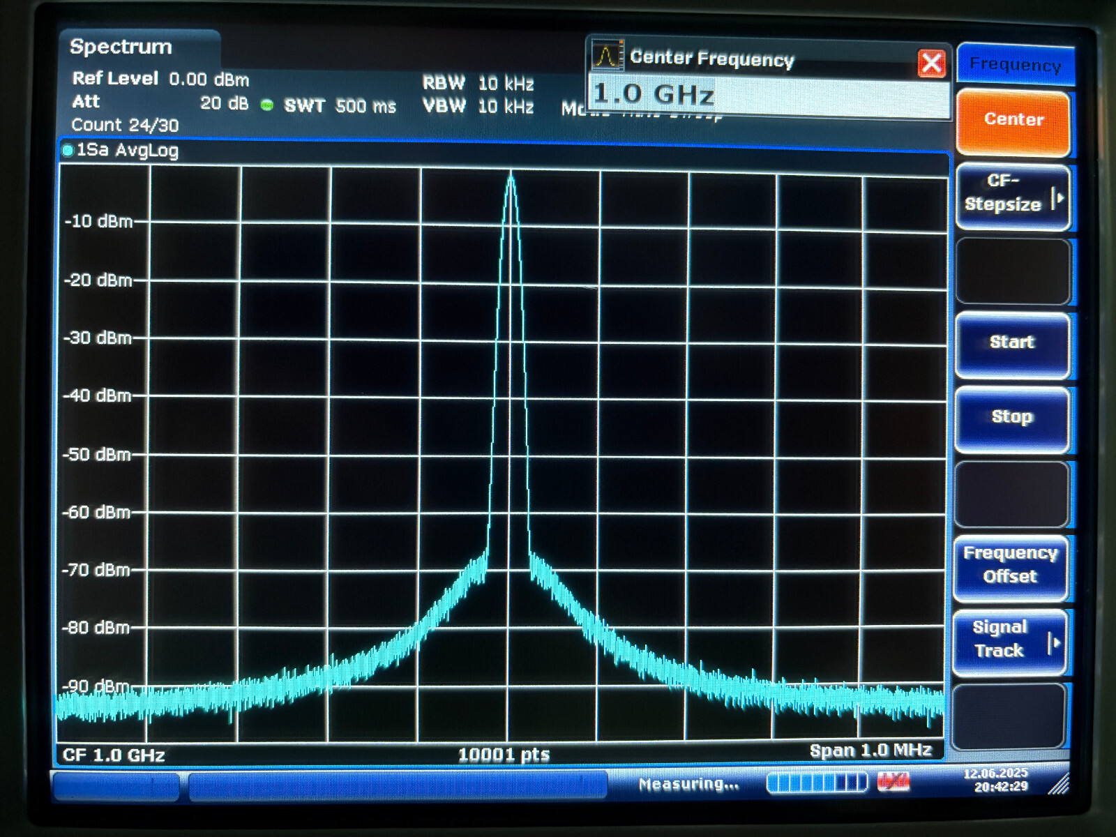Expand the Signal Track submenu arrow
Viewport: 1116px width, 837px height.
coord(1054,642)
